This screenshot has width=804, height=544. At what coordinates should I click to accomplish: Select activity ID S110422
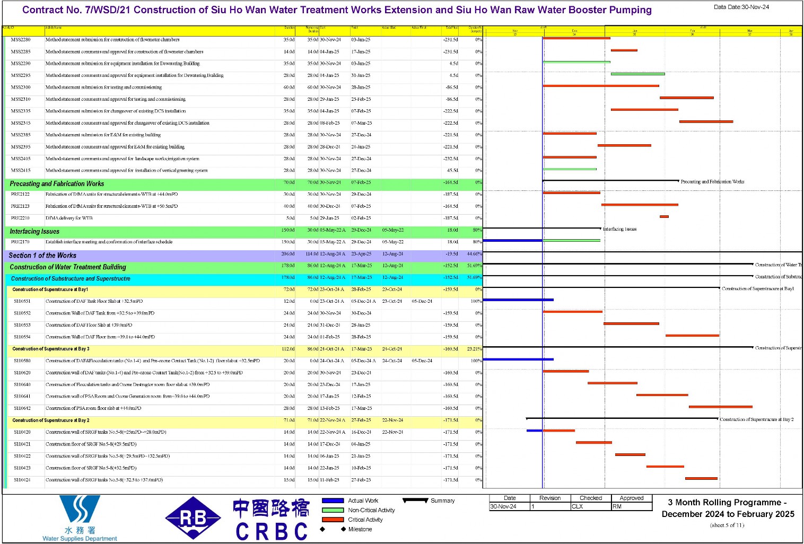tap(22, 457)
